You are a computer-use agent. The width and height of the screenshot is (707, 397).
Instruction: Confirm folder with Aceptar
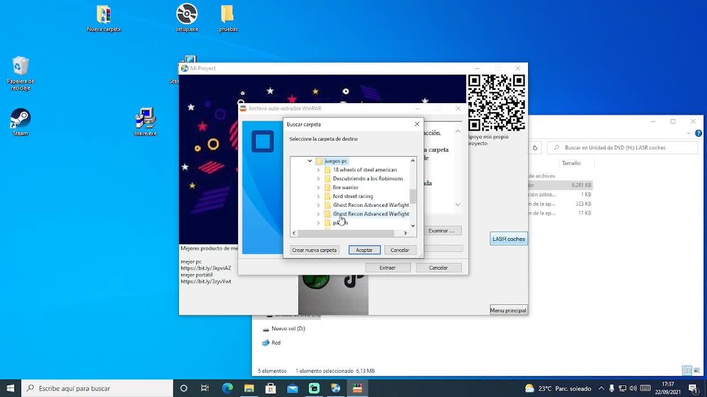point(364,250)
